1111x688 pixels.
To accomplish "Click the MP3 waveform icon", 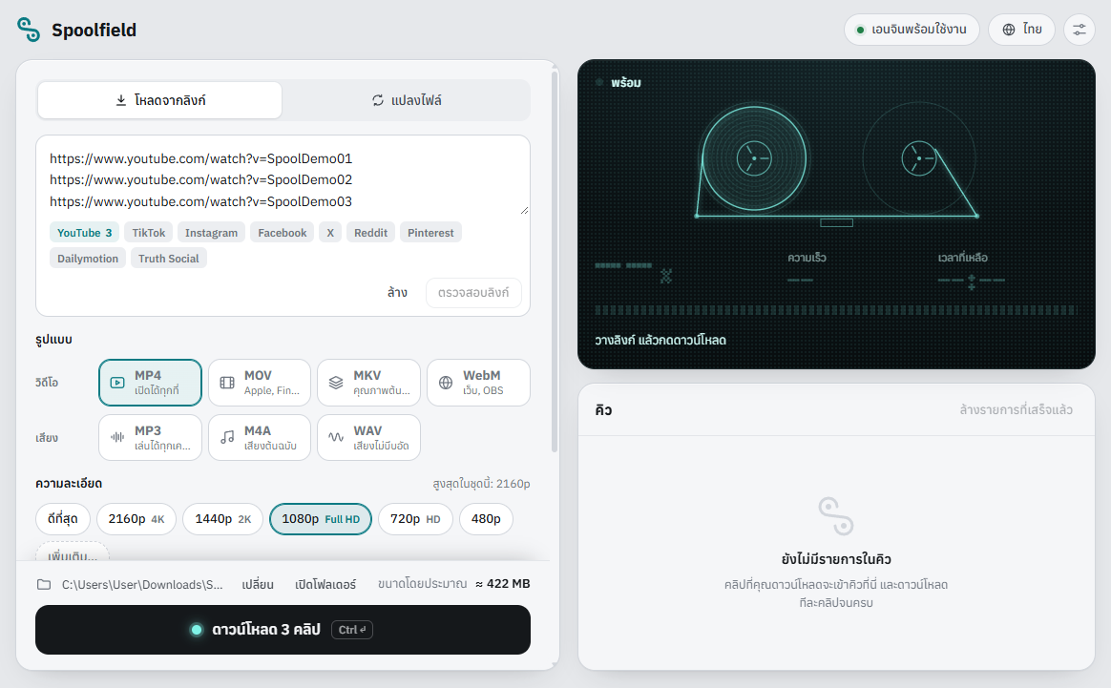I will [x=117, y=438].
